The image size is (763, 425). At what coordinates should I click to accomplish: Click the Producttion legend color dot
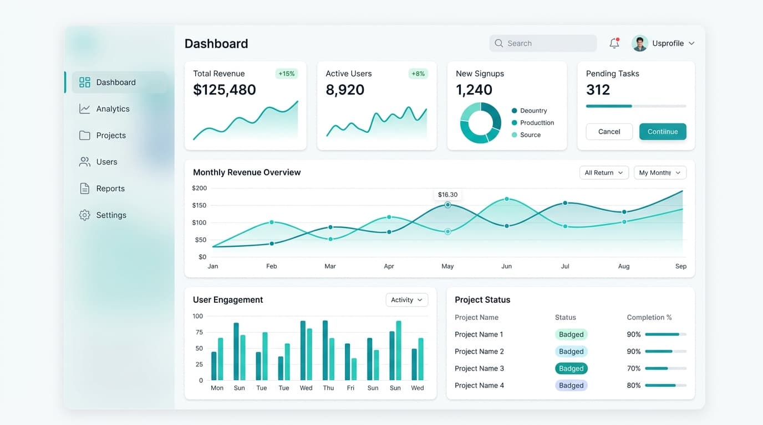[514, 123]
